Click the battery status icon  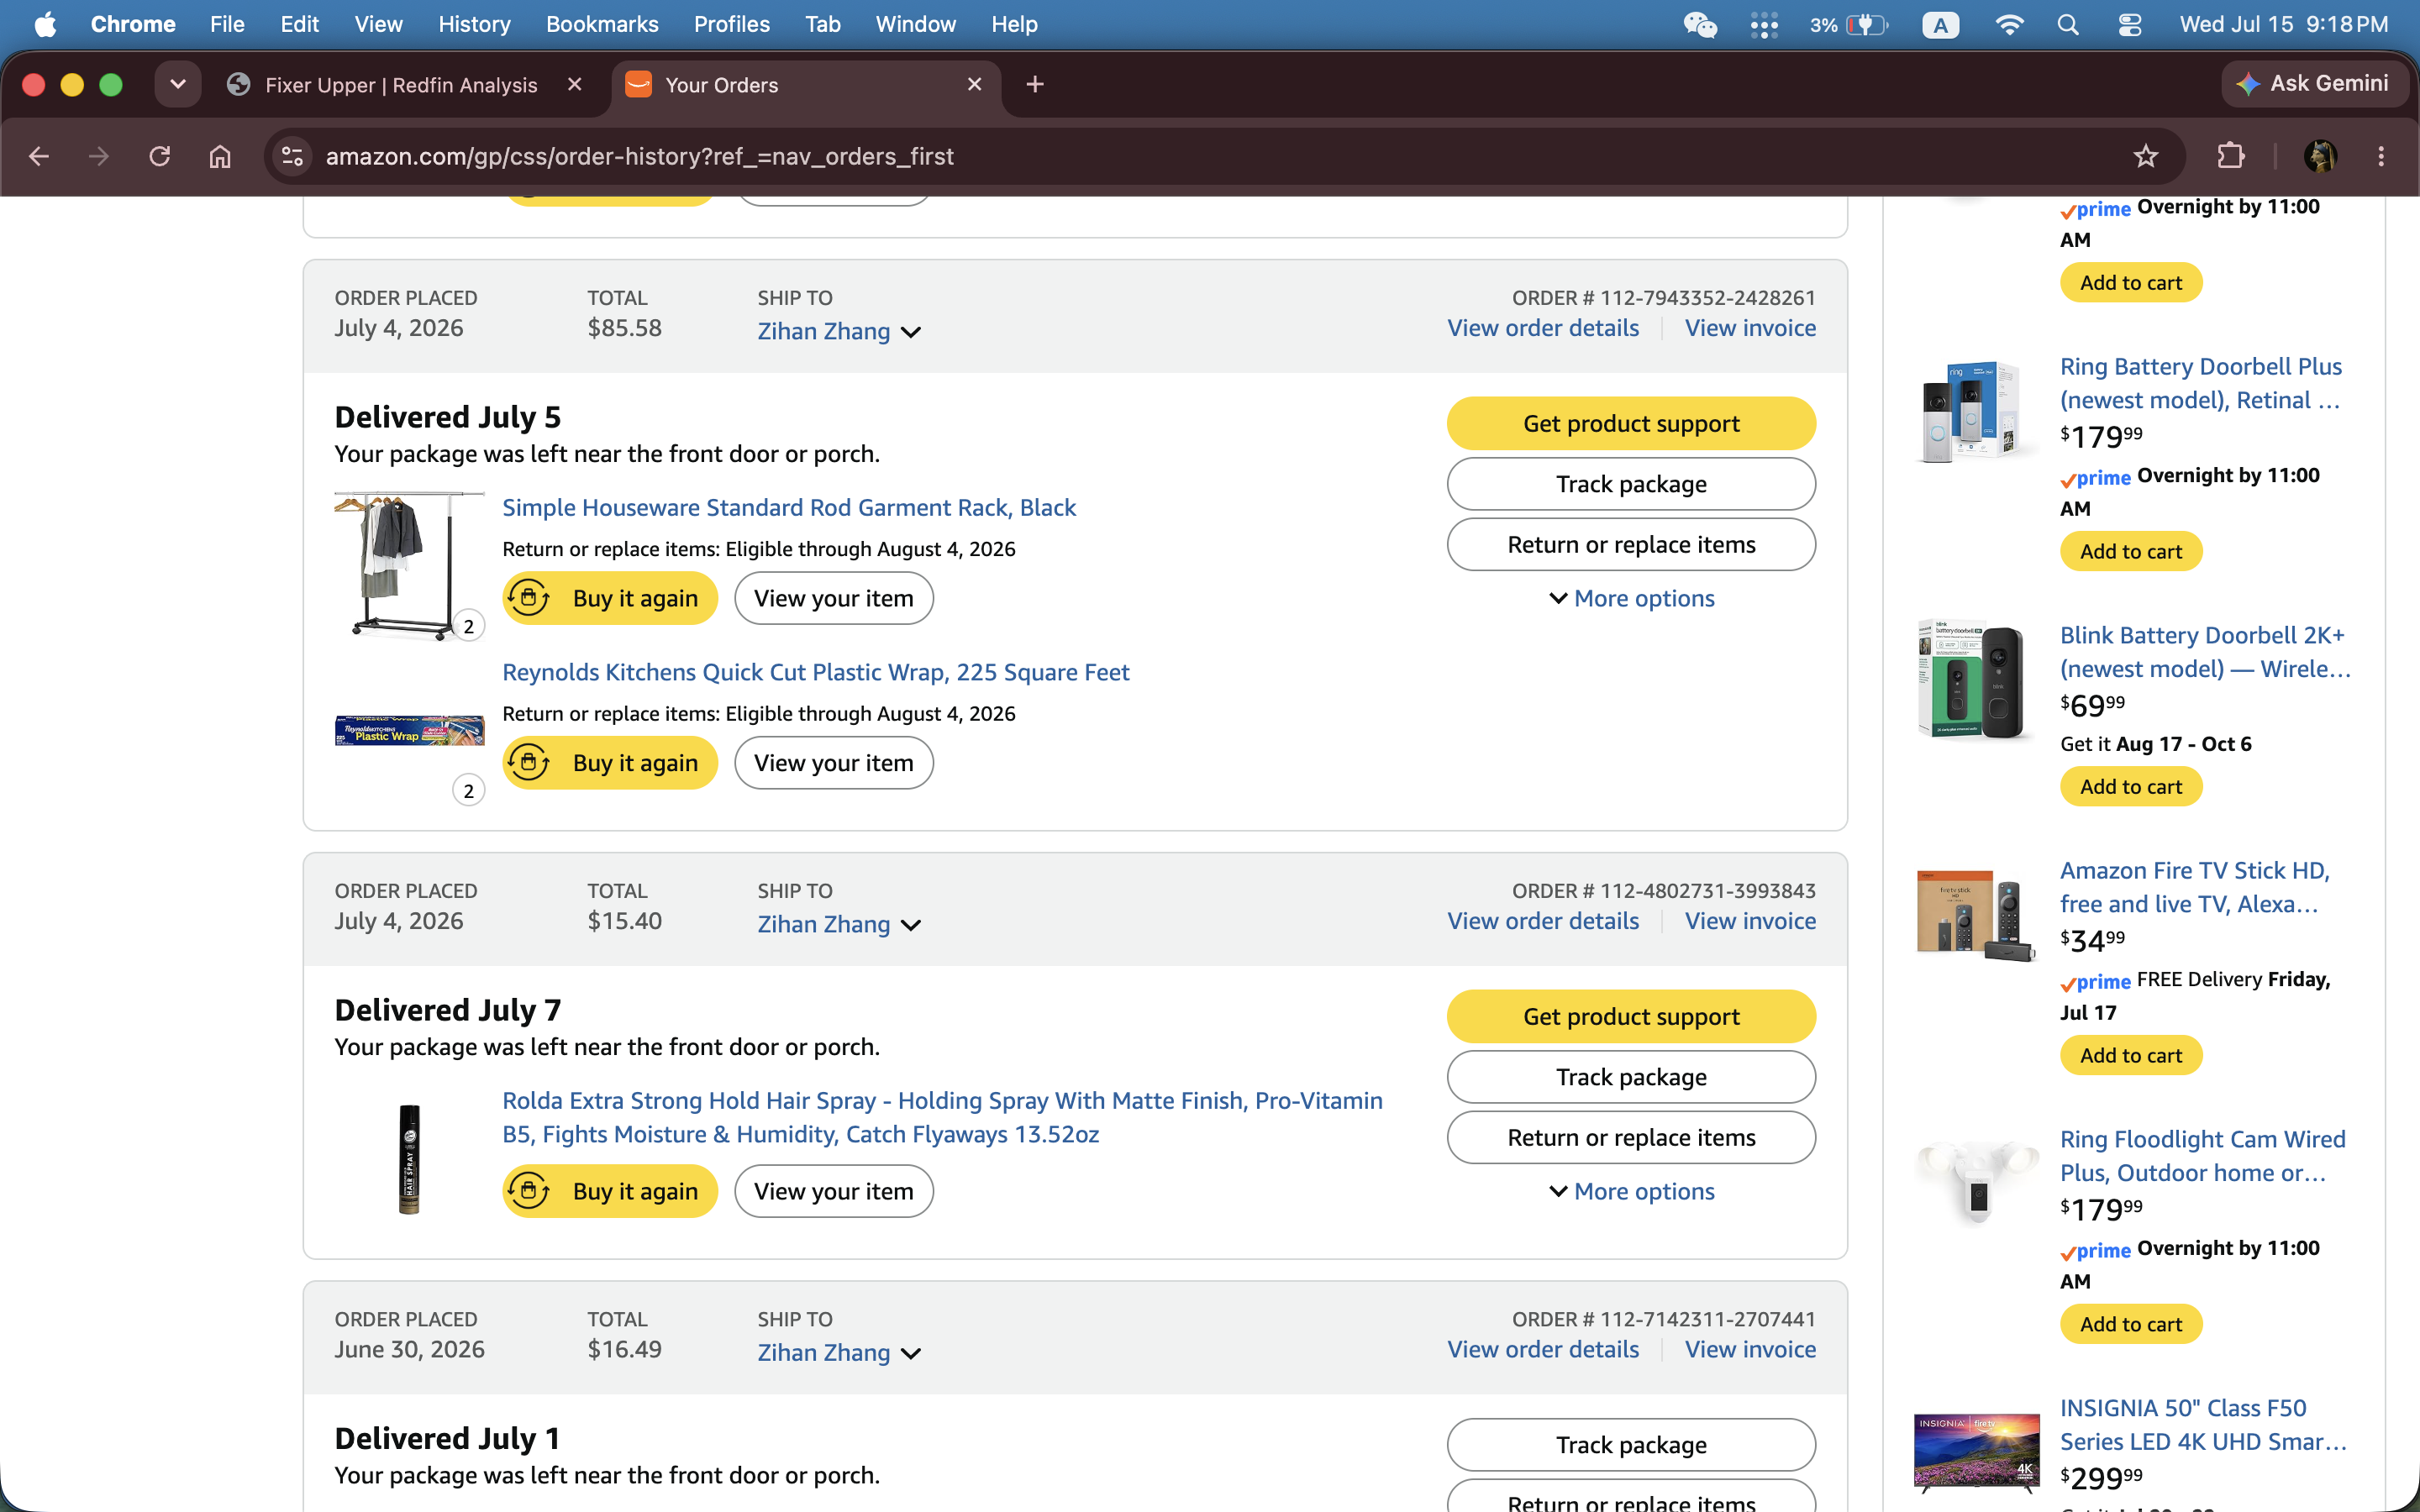[1866, 24]
